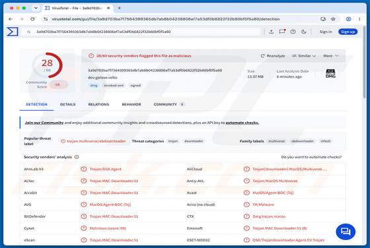Viewport: 370px width, 248px height.
Task: Click Avira TR/Malware result
Action: coord(263,204)
